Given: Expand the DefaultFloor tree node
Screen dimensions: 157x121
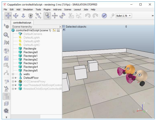Looking at the screenshot, I should [x=13, y=78].
